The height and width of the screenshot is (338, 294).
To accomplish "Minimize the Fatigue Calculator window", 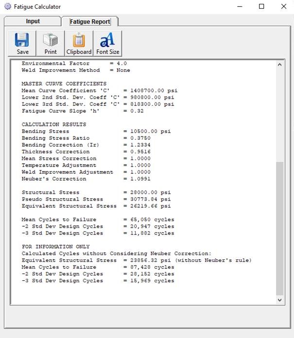I will [x=240, y=6].
